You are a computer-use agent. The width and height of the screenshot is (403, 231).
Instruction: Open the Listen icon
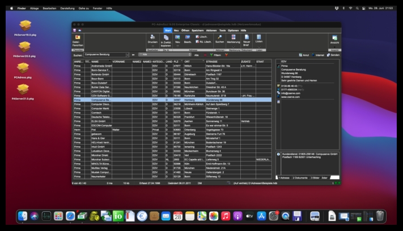259,37
